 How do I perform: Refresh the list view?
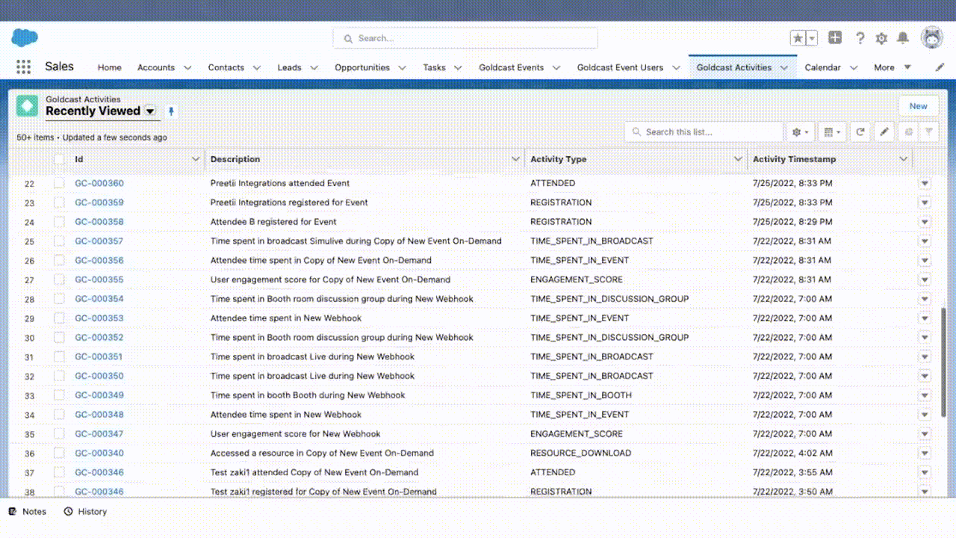pyautogui.click(x=860, y=132)
